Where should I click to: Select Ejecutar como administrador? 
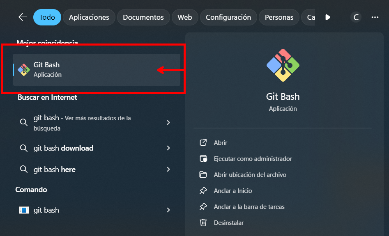(253, 159)
